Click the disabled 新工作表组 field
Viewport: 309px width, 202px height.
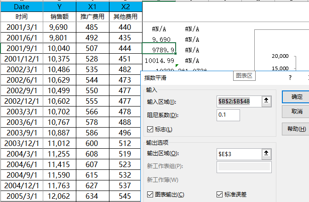pos(244,167)
